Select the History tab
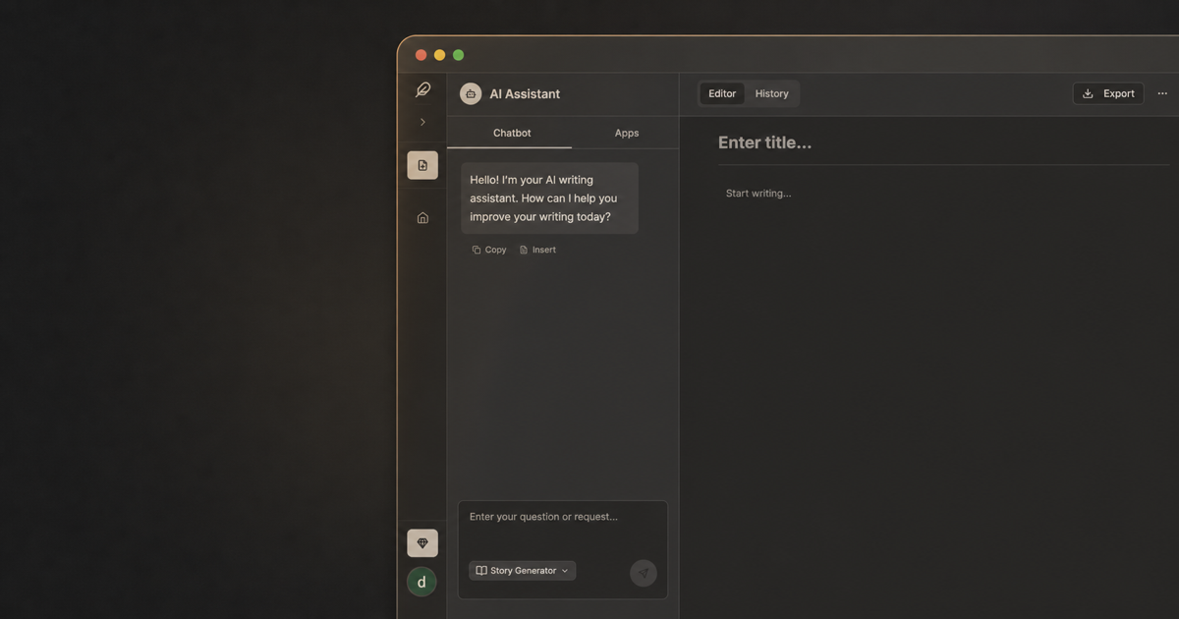This screenshot has height=619, width=1179. (x=772, y=94)
